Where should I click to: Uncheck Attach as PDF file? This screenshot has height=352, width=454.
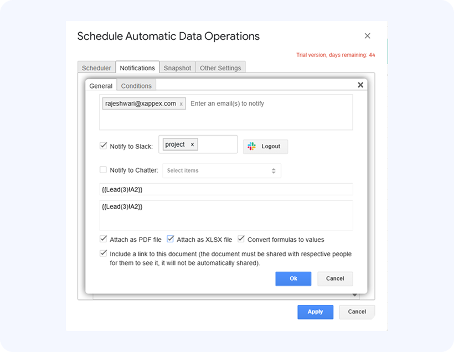click(x=103, y=239)
